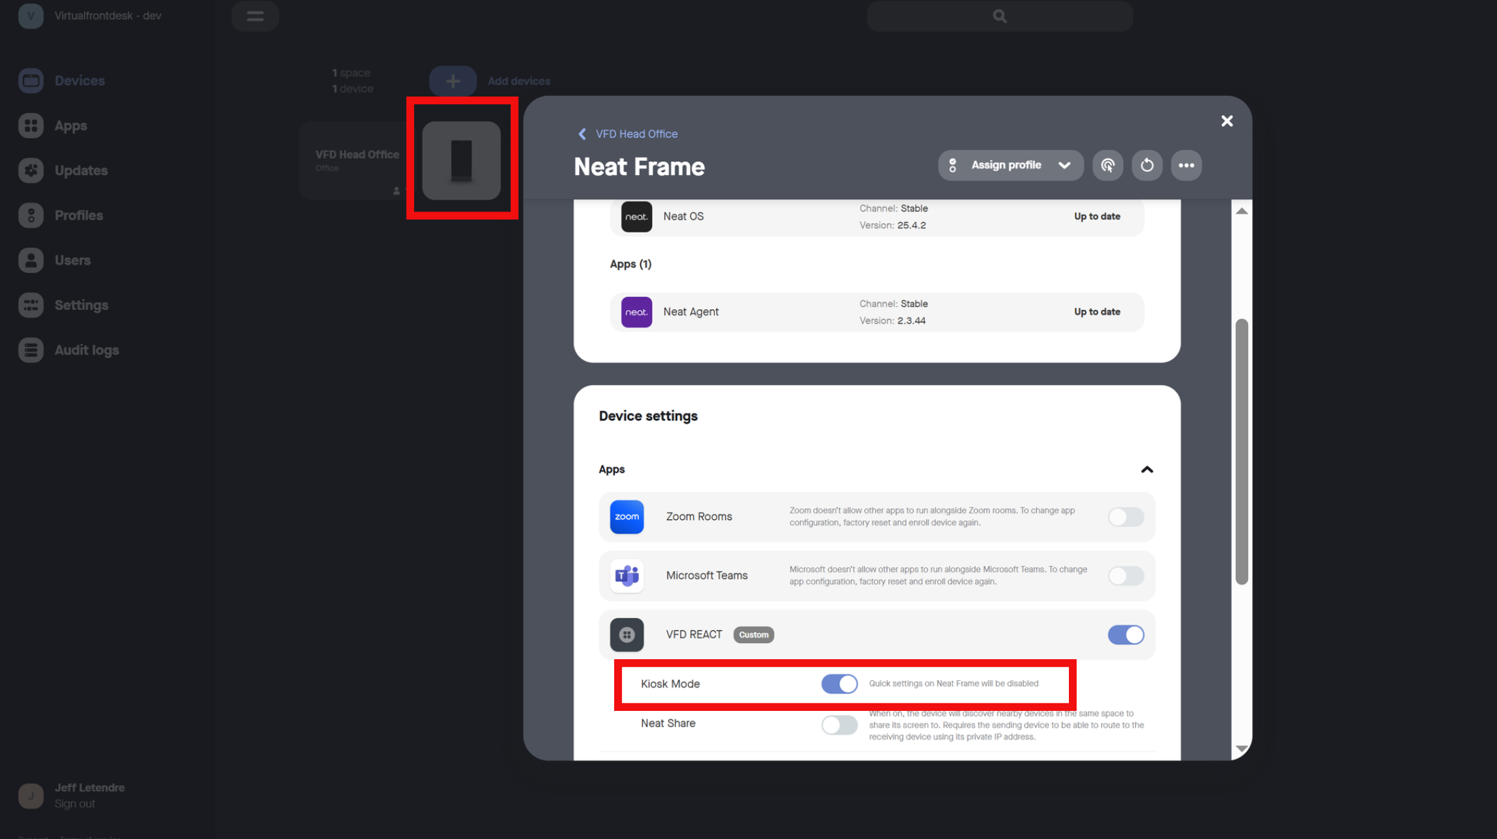This screenshot has width=1497, height=839.
Task: Close the Neat Frame panel
Action: (1226, 121)
